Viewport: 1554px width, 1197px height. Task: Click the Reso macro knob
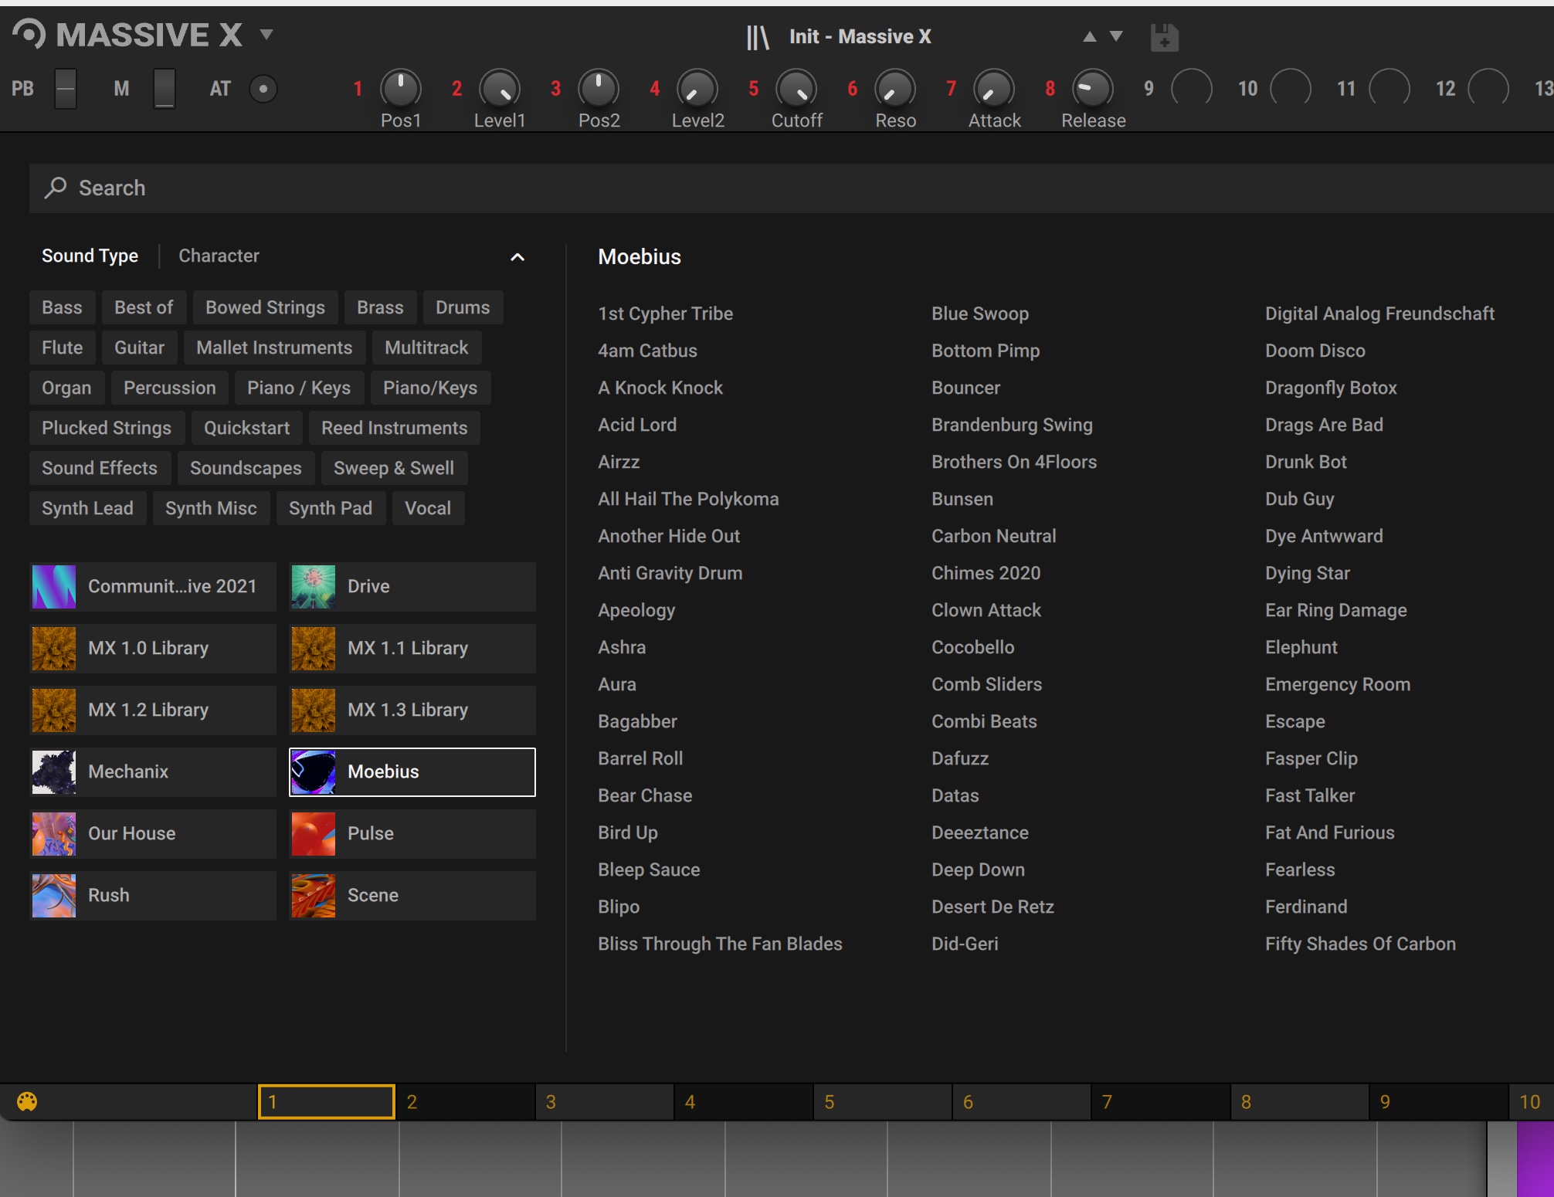pyautogui.click(x=895, y=89)
